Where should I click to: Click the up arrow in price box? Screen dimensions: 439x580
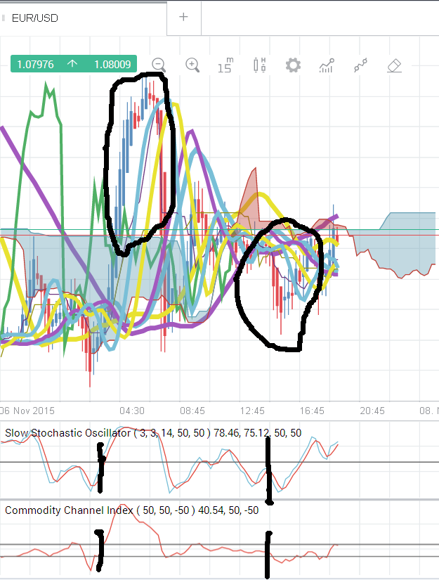tap(72, 64)
